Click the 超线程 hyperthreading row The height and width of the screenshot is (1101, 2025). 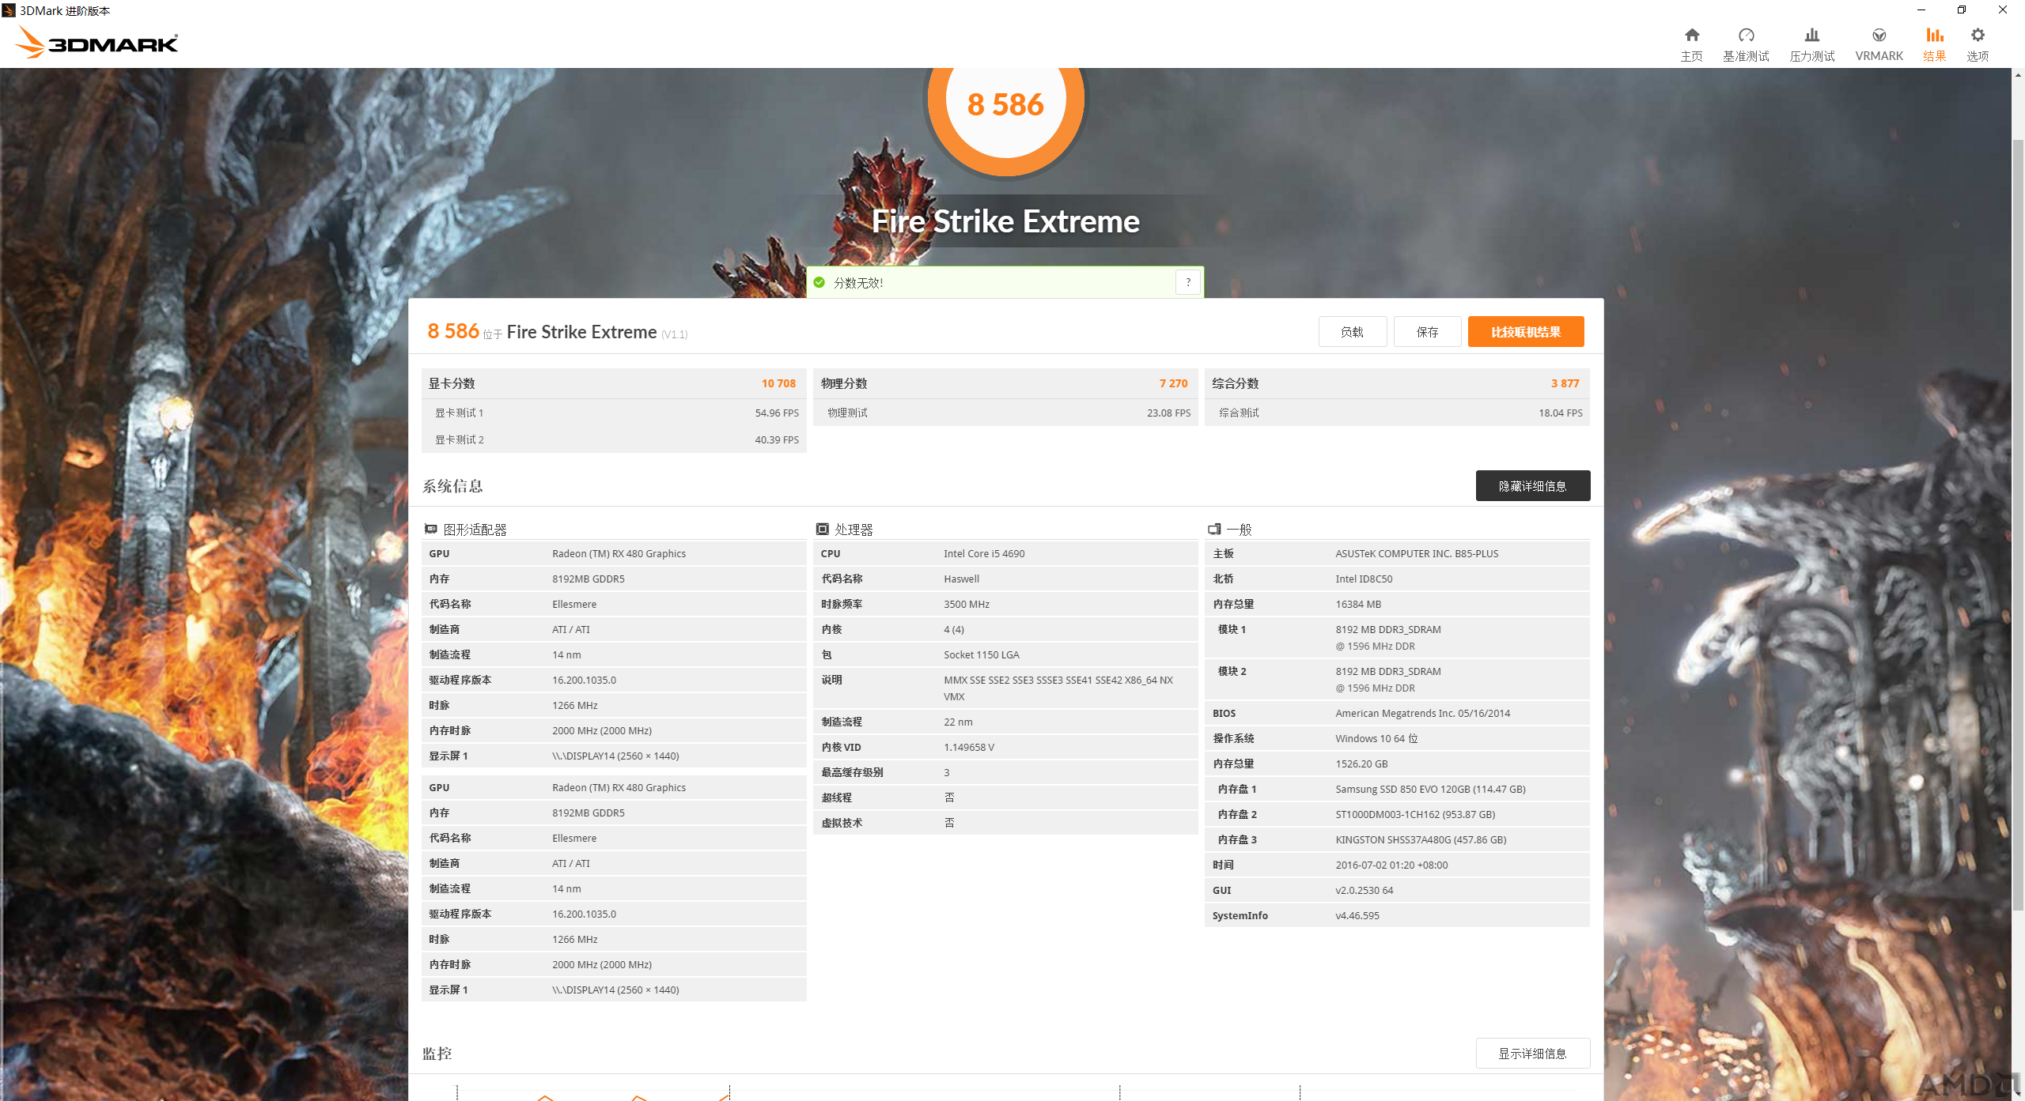[x=1005, y=797]
